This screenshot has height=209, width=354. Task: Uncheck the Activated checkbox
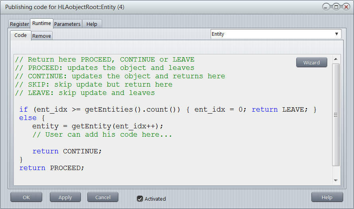click(x=140, y=199)
